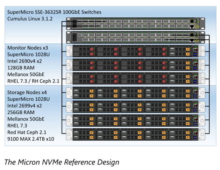This screenshot has width=220, height=170.
Task: Click the bottom storage node server
Action: point(135,134)
